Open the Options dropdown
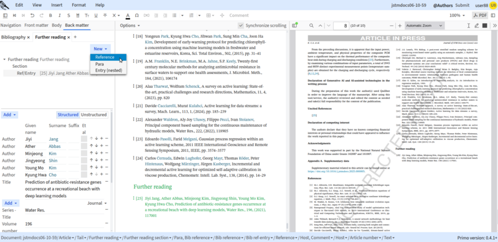Viewport: 498px width, 242px height. [x=130, y=26]
